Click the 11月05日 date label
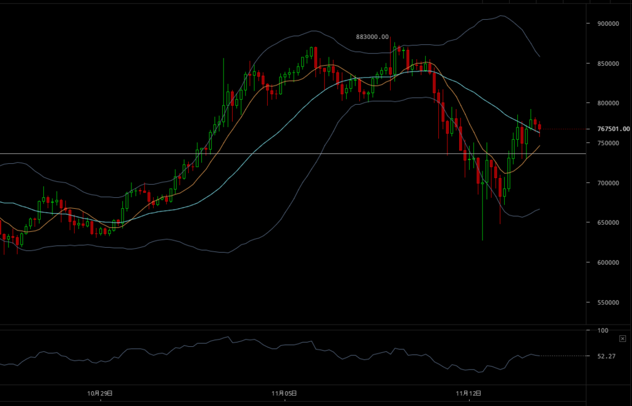Screen dimensions: 632x406 284,393
